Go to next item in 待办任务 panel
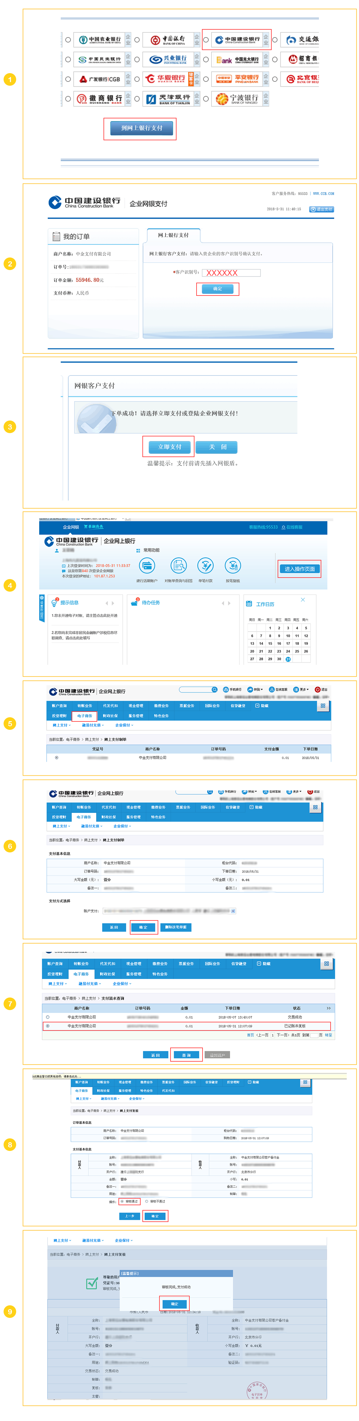The image size is (359, 1421). pos(229,603)
